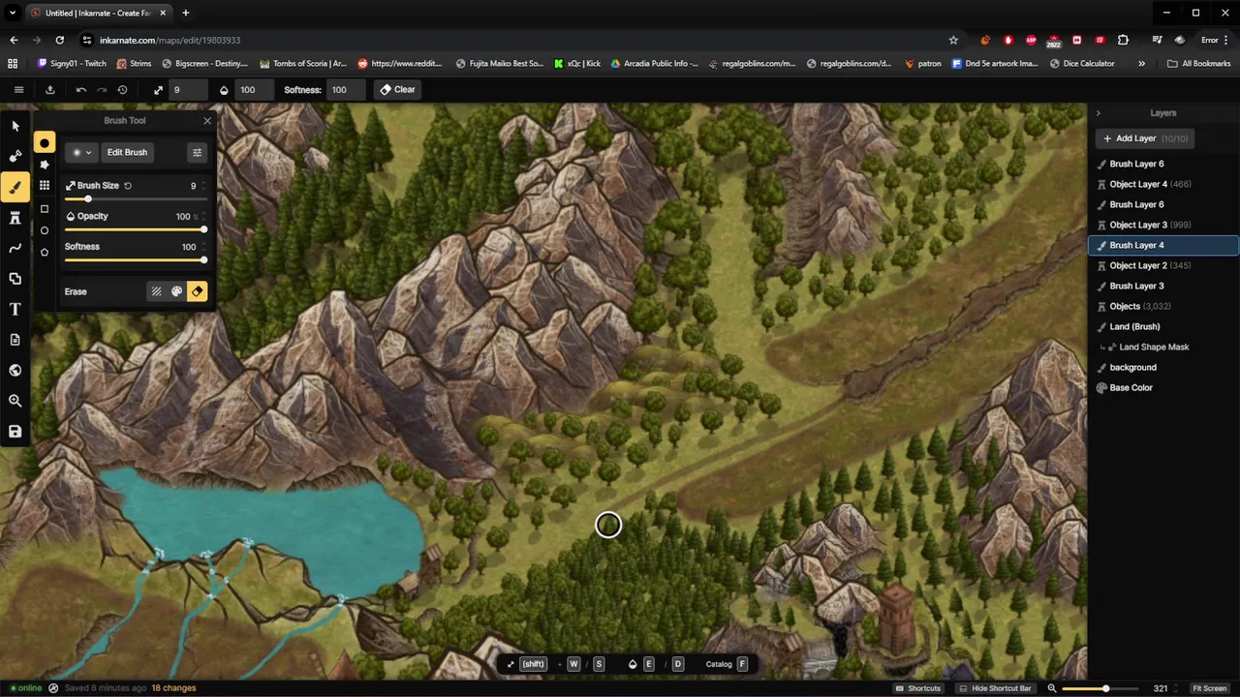The height and width of the screenshot is (697, 1240).
Task: Reset brush size with circular arrow
Action: tap(128, 185)
